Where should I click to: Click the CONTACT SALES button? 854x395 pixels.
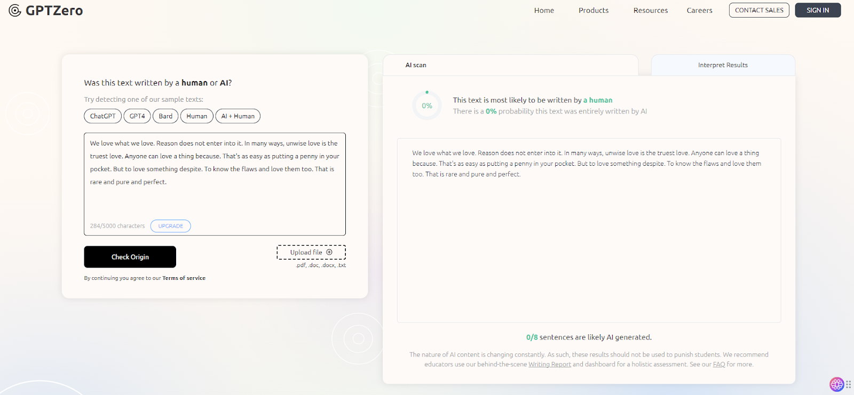click(759, 10)
